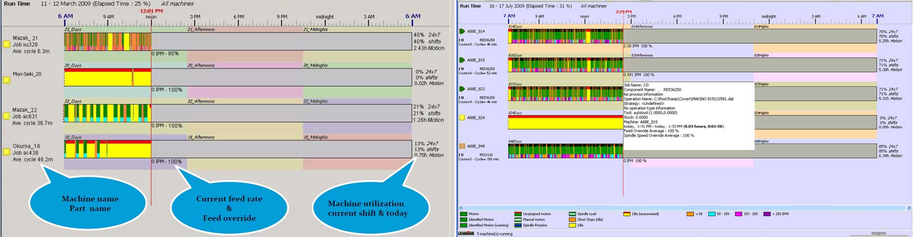Click the 21_Days shift label
The image size is (913, 237).
point(73,29)
